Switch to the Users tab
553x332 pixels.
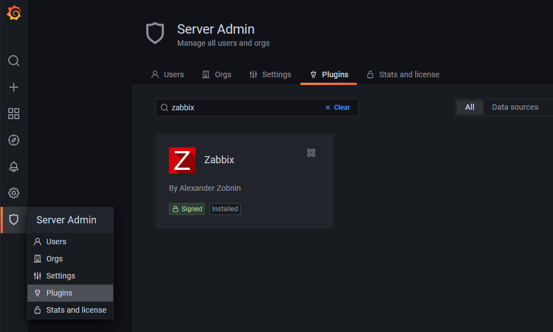pyautogui.click(x=168, y=74)
